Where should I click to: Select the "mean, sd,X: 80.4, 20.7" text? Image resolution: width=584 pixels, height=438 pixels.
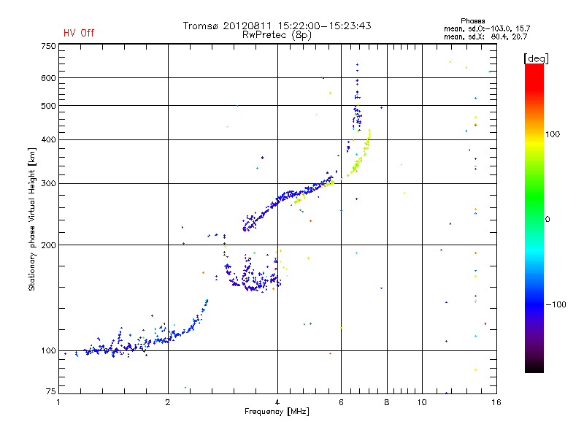[485, 36]
